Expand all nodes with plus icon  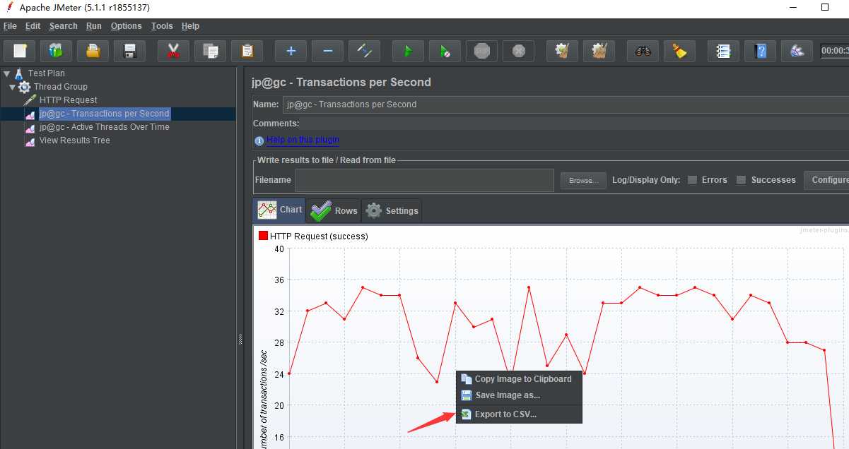tap(291, 51)
